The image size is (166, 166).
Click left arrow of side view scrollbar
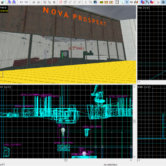point(139,160)
